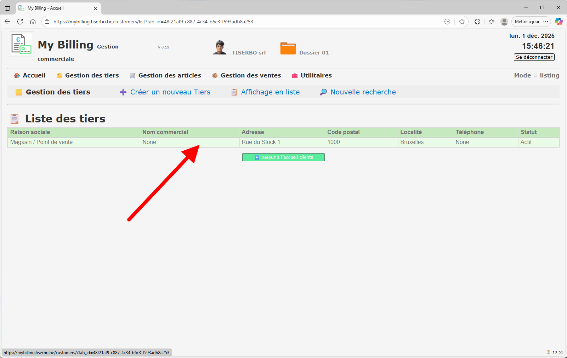Click the Utilitaires briefcase icon
The image size is (567, 358).
294,75
